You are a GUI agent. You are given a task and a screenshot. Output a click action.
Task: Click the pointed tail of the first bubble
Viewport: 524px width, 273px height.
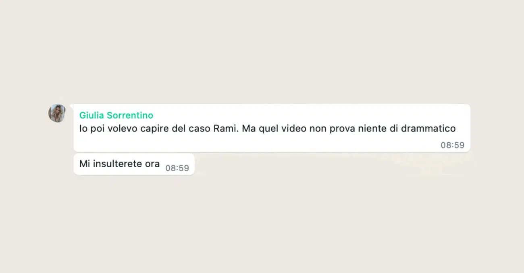pyautogui.click(x=72, y=106)
